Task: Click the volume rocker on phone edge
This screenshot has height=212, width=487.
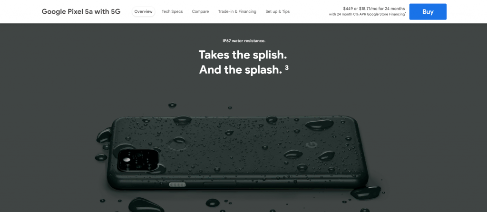Action: click(x=220, y=185)
